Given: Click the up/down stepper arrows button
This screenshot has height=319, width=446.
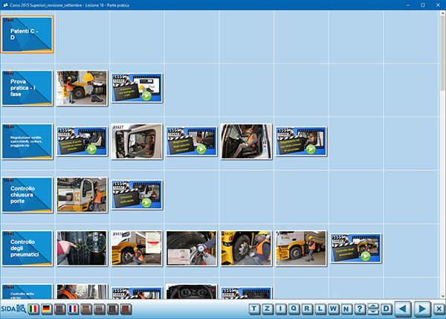Looking at the screenshot, I should click(x=373, y=309).
